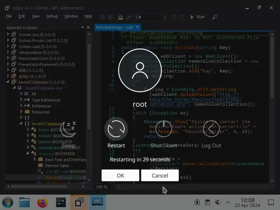The image size is (280, 210).
Task: Open the audio volume muted tray icon
Action: (x=218, y=202)
